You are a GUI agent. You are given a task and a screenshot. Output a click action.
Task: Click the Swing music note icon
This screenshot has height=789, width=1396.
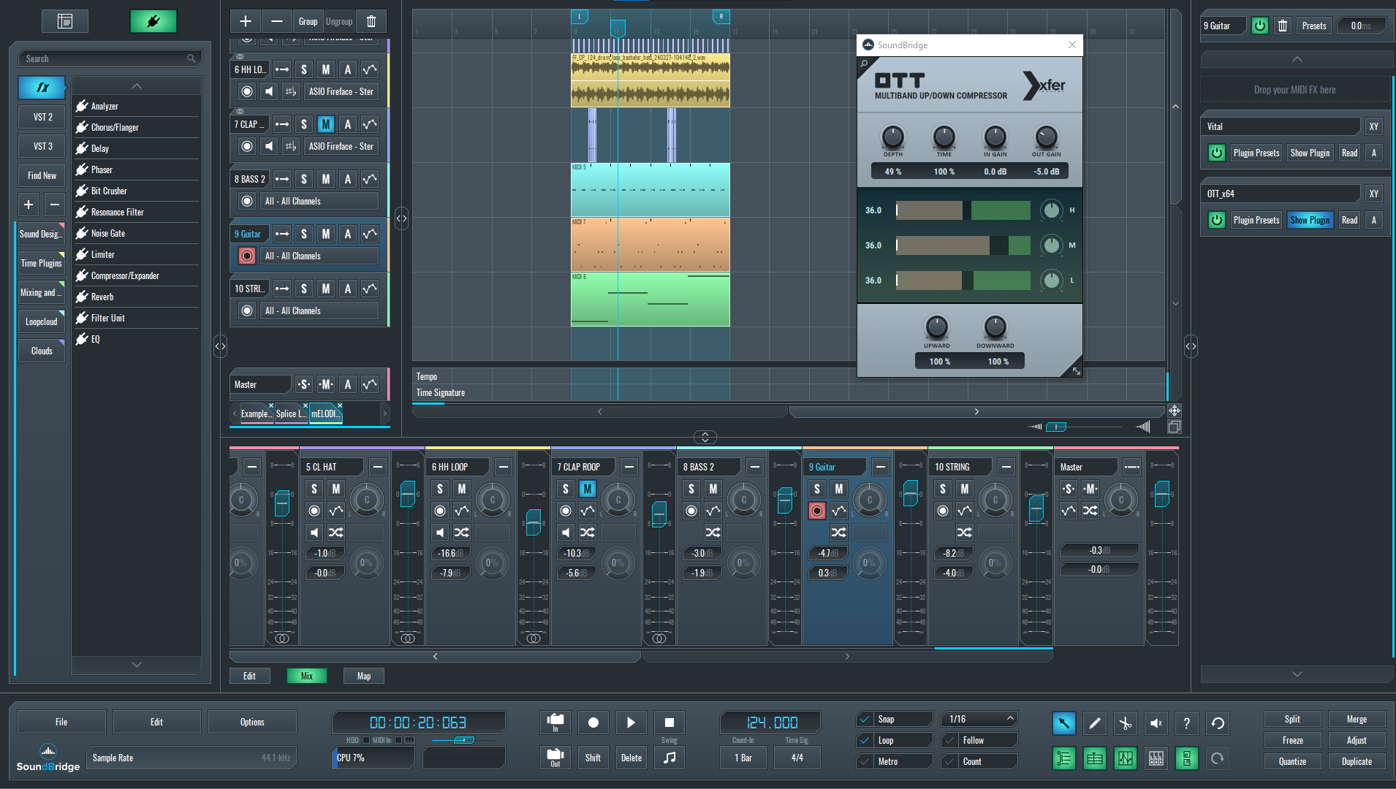point(669,758)
